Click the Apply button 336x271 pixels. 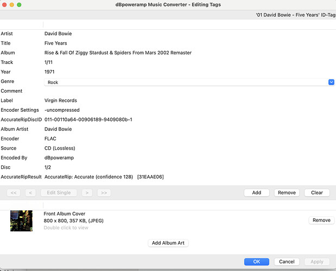coord(316,262)
